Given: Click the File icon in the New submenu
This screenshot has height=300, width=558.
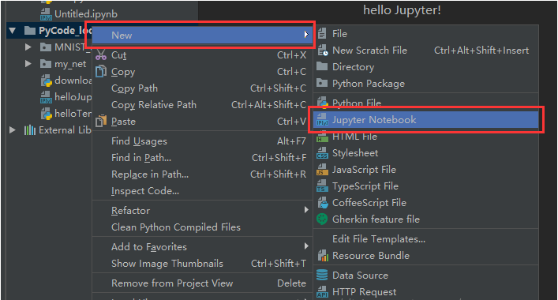Looking at the screenshot, I should pos(322,34).
